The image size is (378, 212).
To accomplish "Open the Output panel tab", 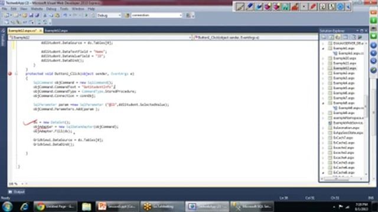I will [17, 192].
